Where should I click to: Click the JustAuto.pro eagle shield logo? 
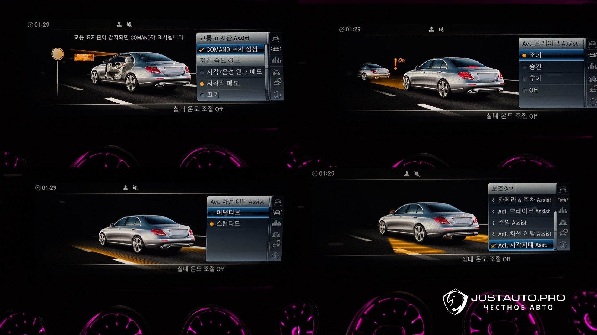(x=455, y=301)
